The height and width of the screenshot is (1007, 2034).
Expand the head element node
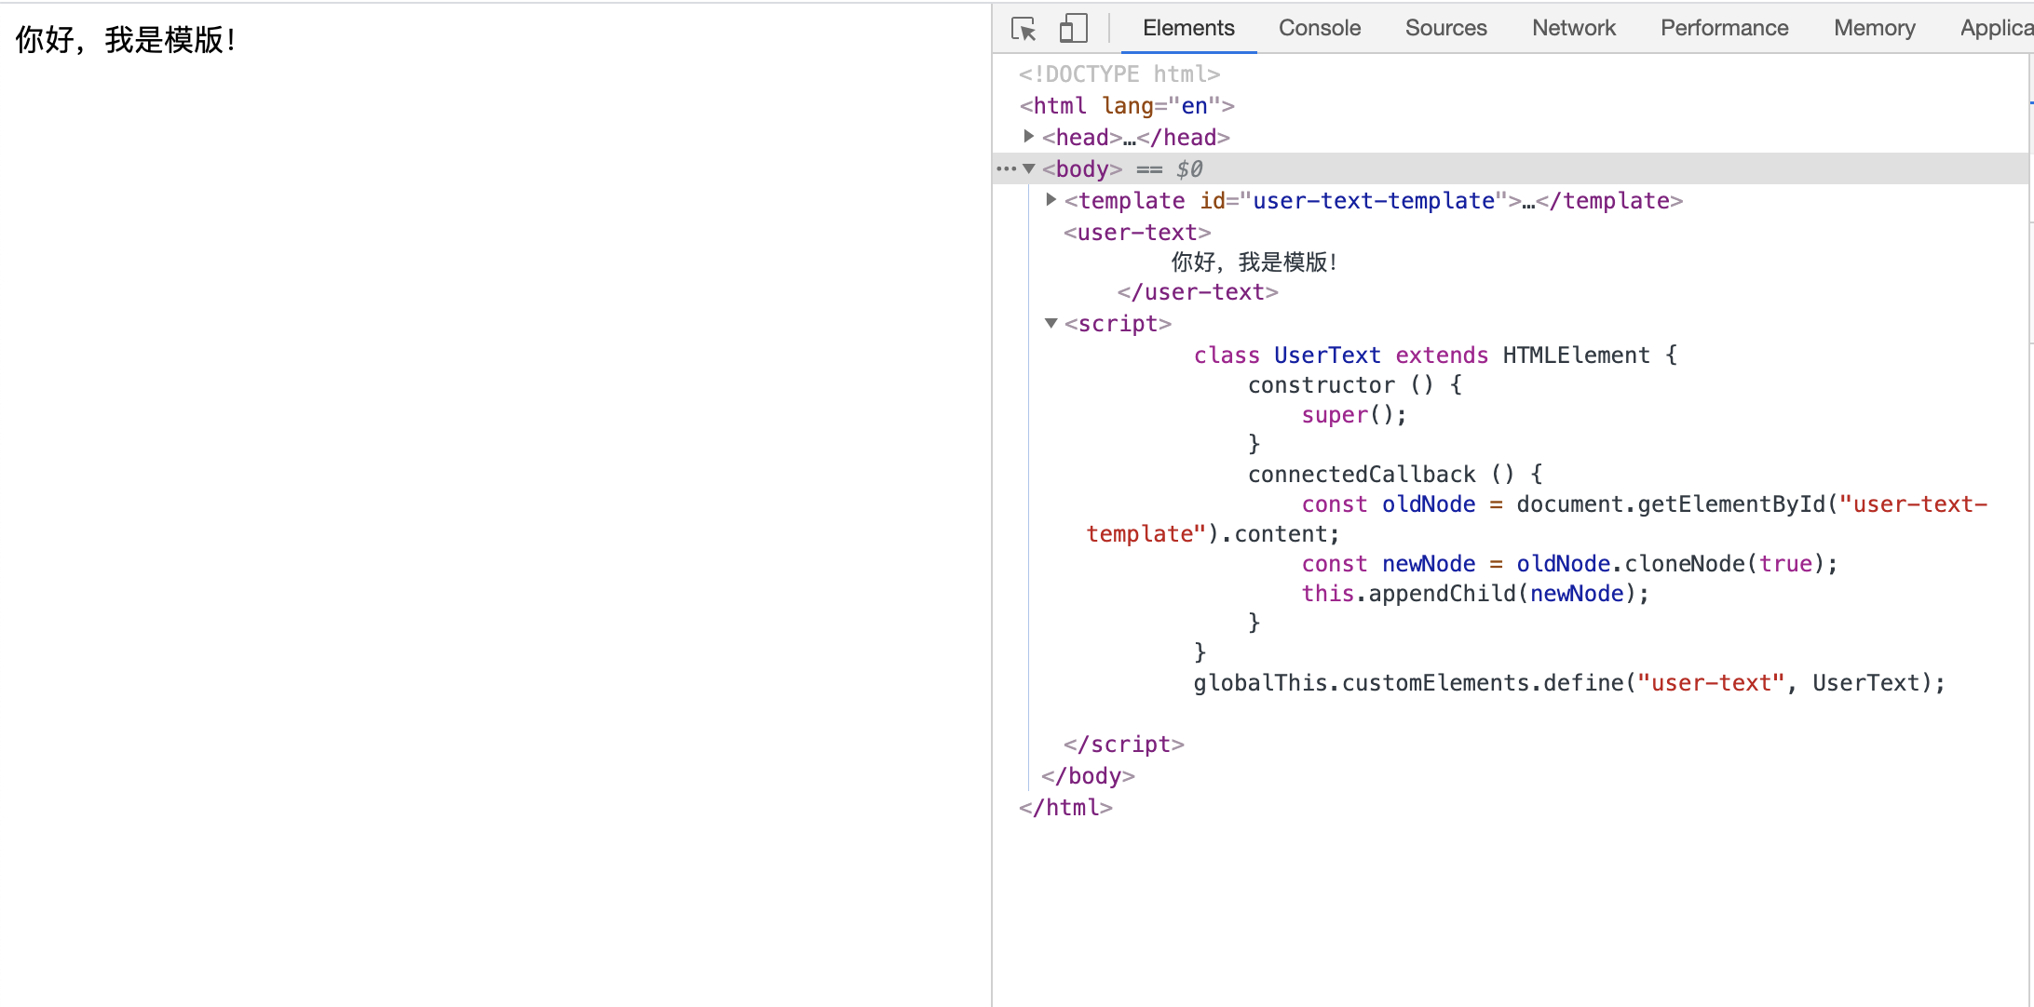point(1029,136)
